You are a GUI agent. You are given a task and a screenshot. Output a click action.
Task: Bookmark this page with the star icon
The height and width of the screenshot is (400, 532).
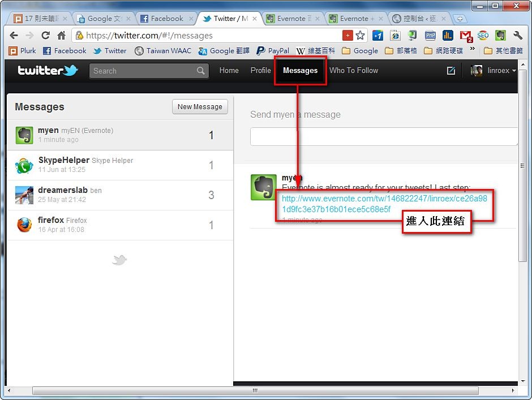[x=361, y=35]
